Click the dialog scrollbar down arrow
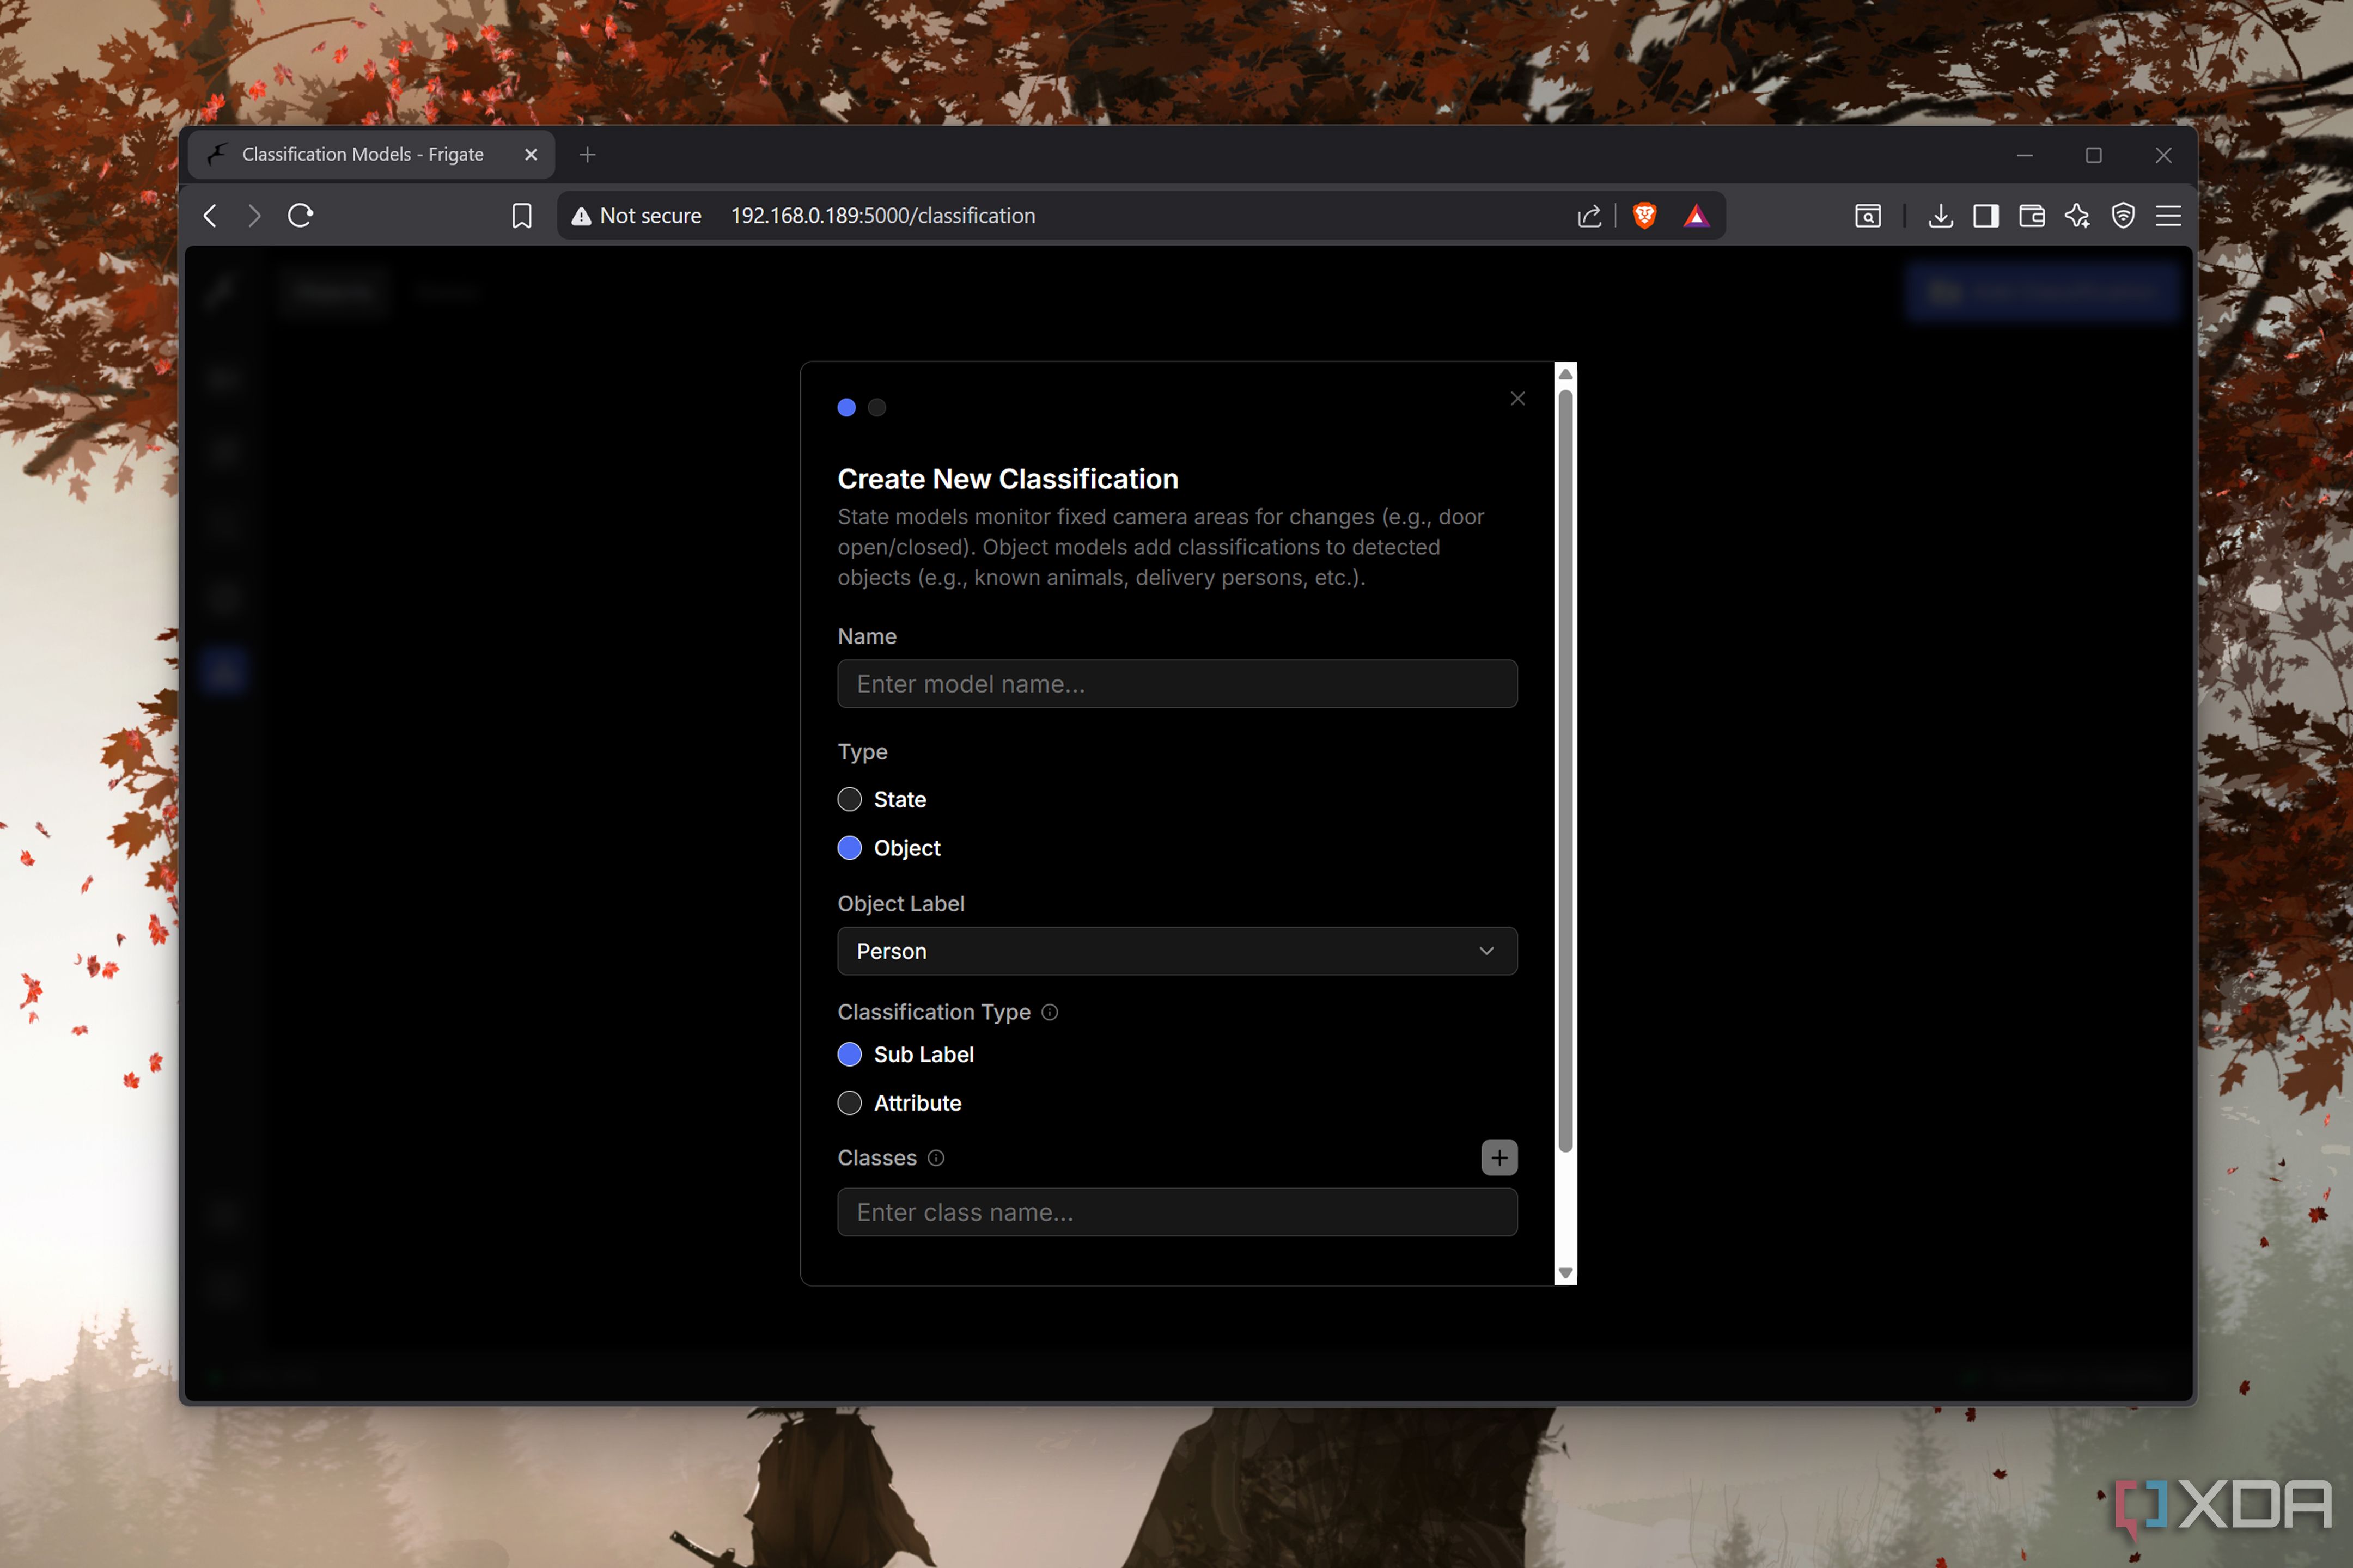 [1565, 1273]
